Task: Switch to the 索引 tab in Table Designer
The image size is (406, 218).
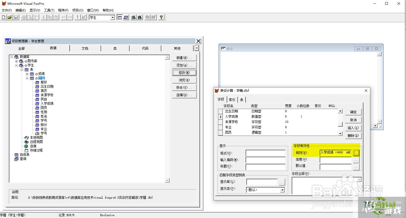Action: point(232,100)
